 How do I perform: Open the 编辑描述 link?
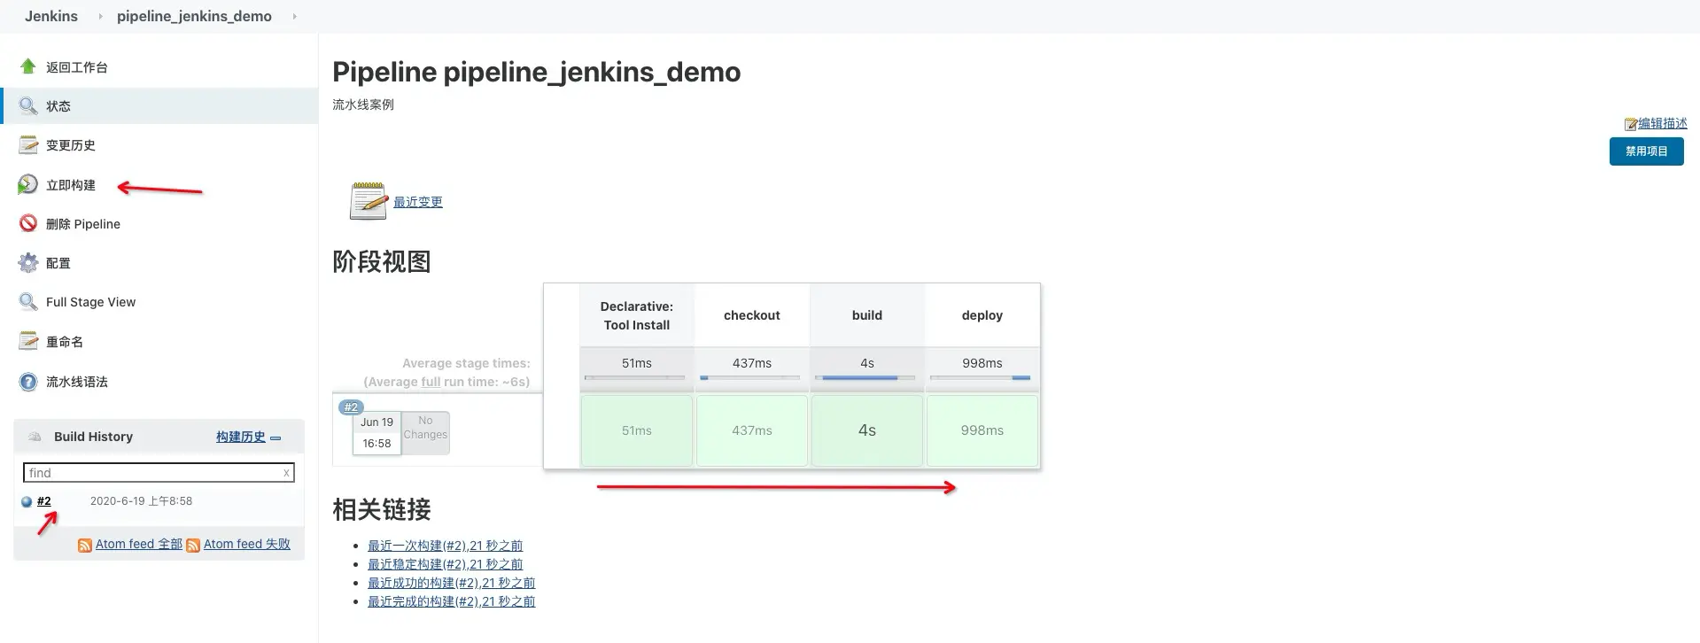tap(1662, 123)
